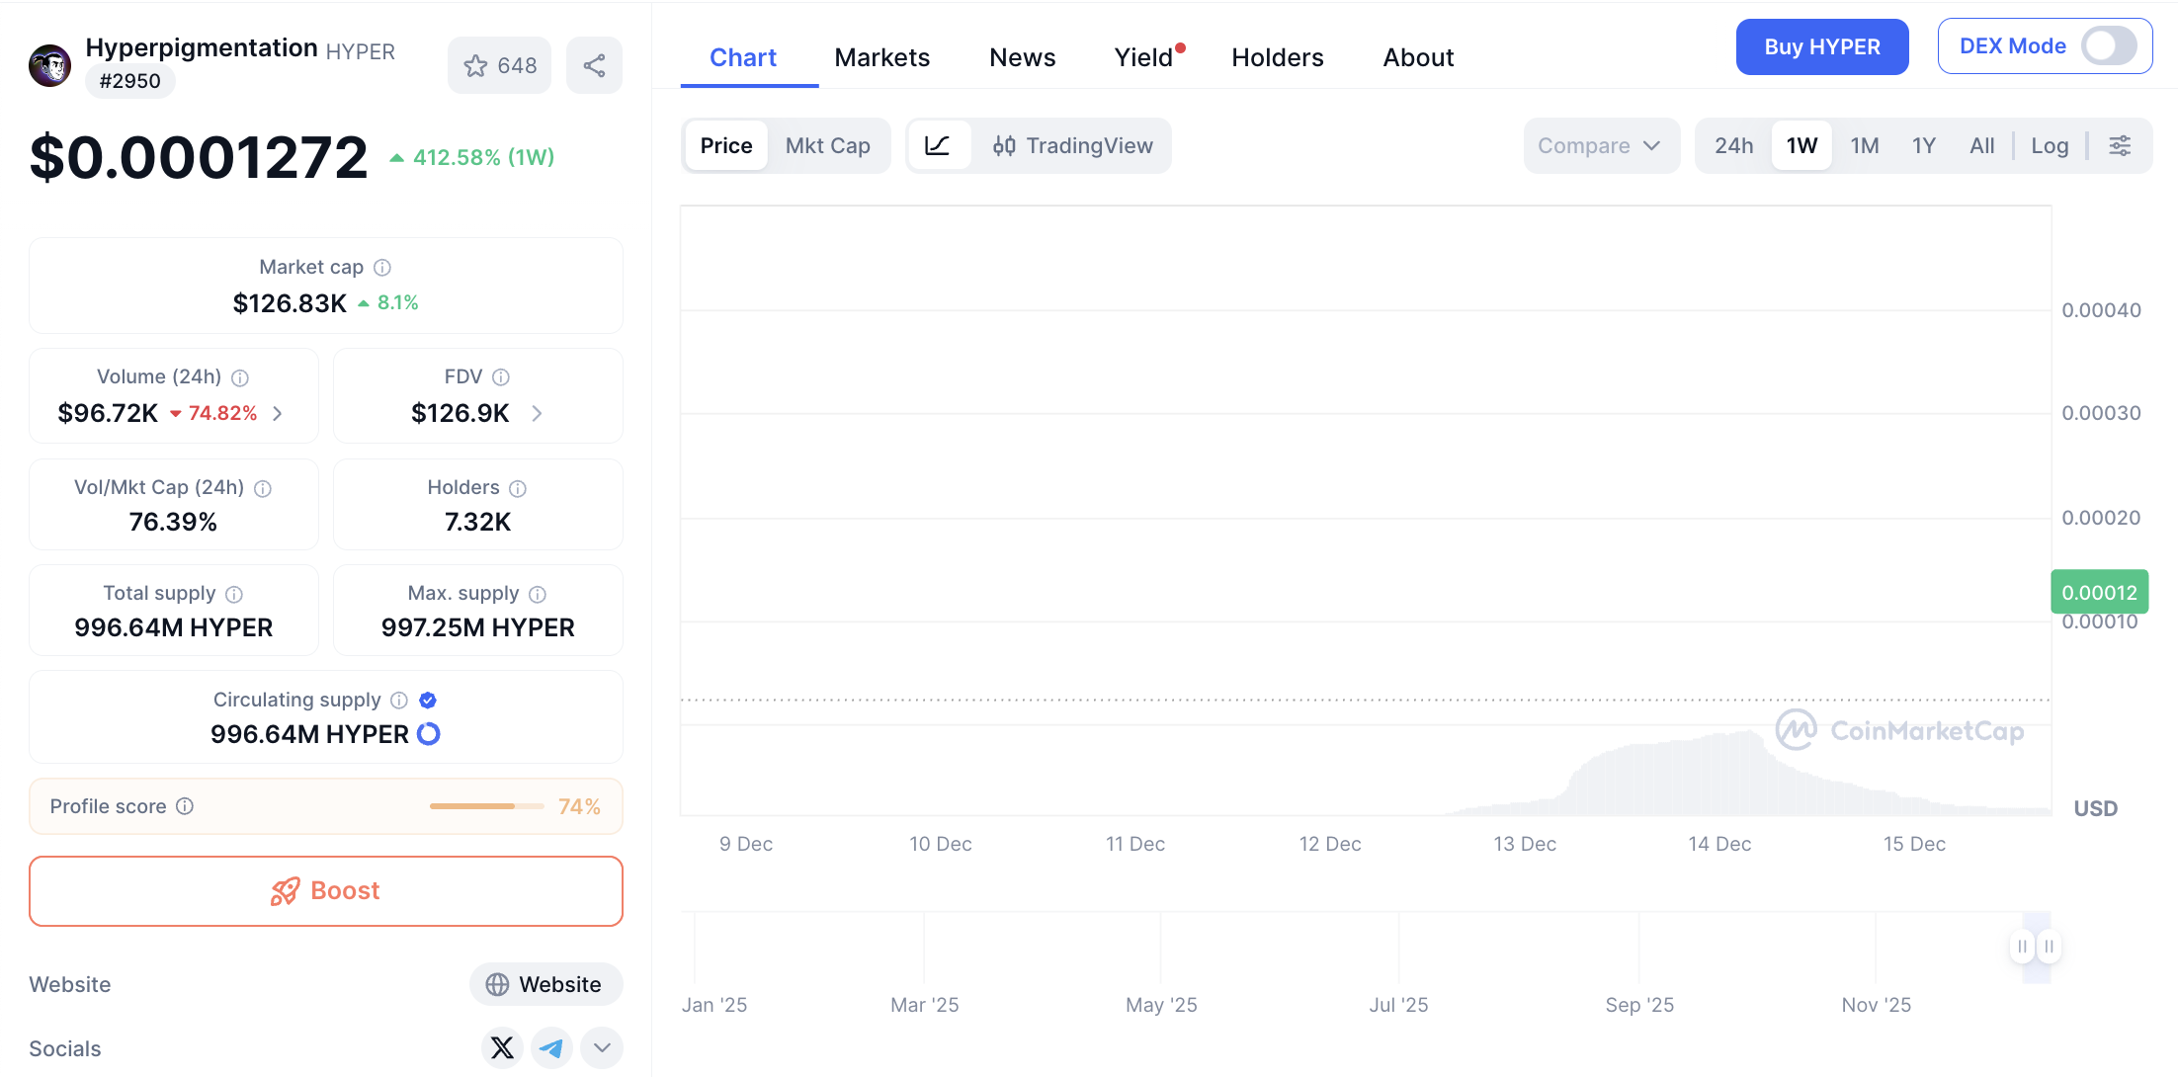Switch to the Markets tab
Screen dimensions: 2178x1077
[x=881, y=57]
